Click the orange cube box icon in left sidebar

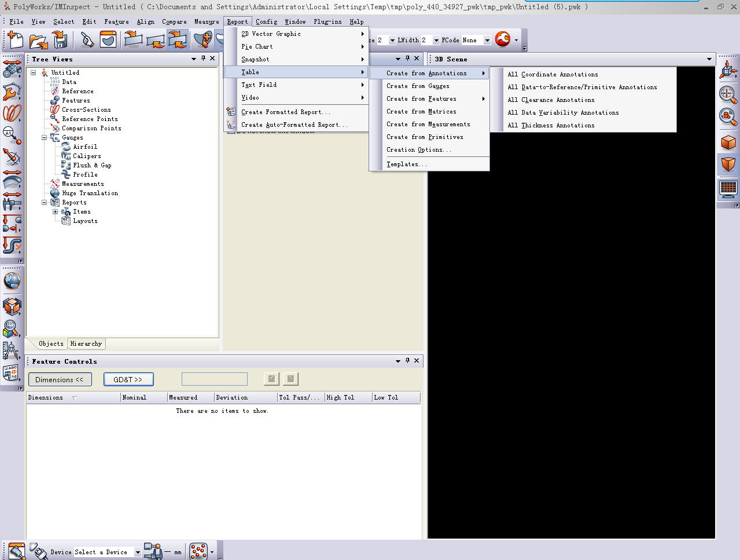tap(12, 306)
